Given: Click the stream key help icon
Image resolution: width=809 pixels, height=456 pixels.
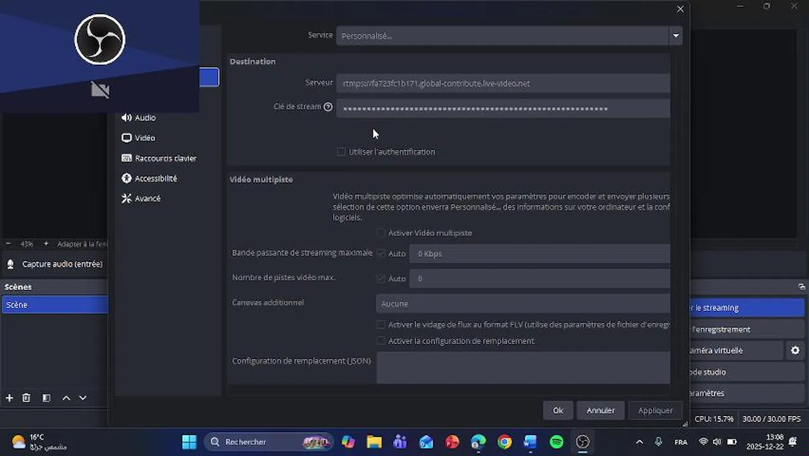Looking at the screenshot, I should click(328, 107).
